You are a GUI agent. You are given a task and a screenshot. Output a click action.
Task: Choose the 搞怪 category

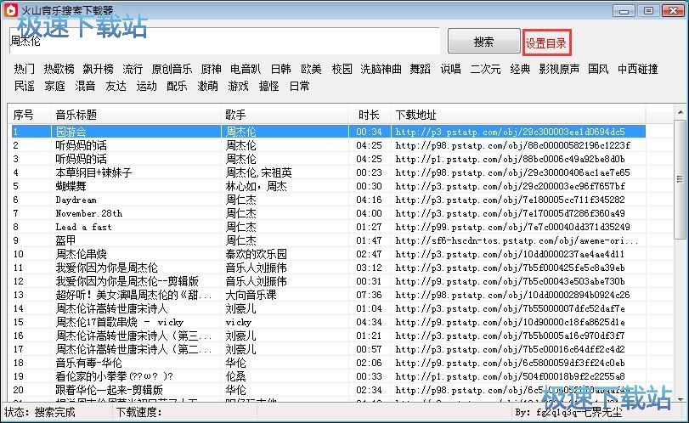(x=269, y=86)
